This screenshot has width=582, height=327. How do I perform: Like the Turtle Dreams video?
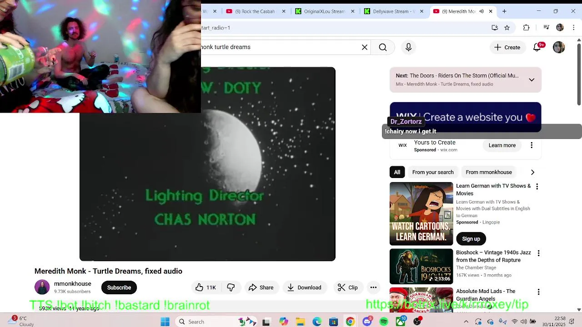[x=206, y=287]
